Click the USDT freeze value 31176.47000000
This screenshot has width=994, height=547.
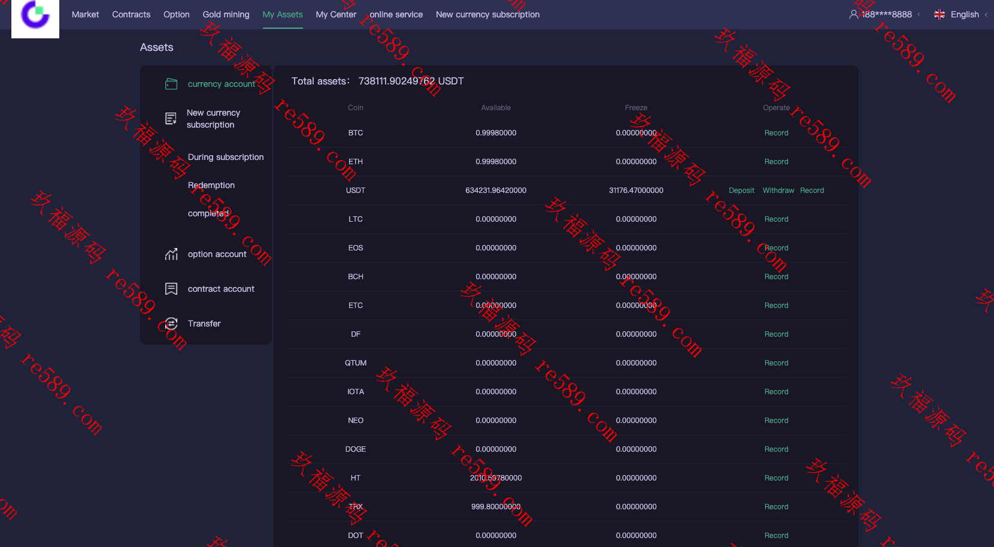pos(636,191)
